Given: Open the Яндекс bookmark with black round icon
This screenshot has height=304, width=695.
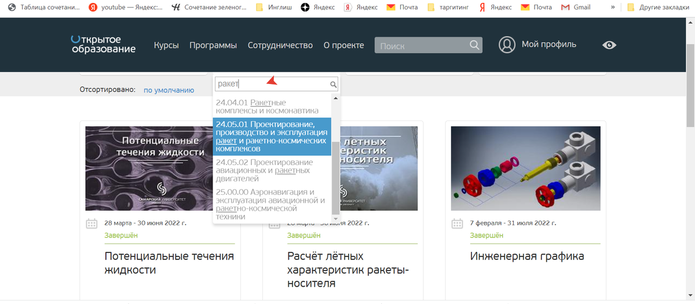Looking at the screenshot, I should tap(317, 8).
